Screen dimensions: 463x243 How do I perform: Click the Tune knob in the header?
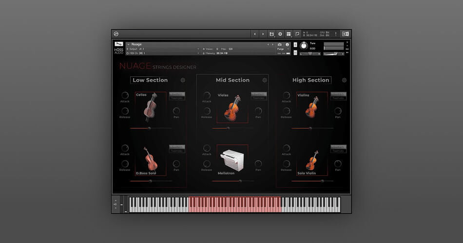tap(304, 46)
